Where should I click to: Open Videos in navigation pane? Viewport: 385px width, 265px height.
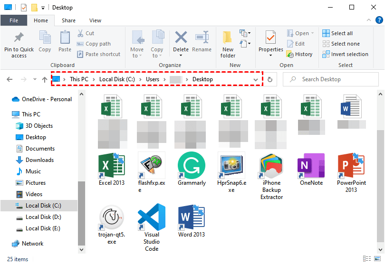pyautogui.click(x=29, y=194)
